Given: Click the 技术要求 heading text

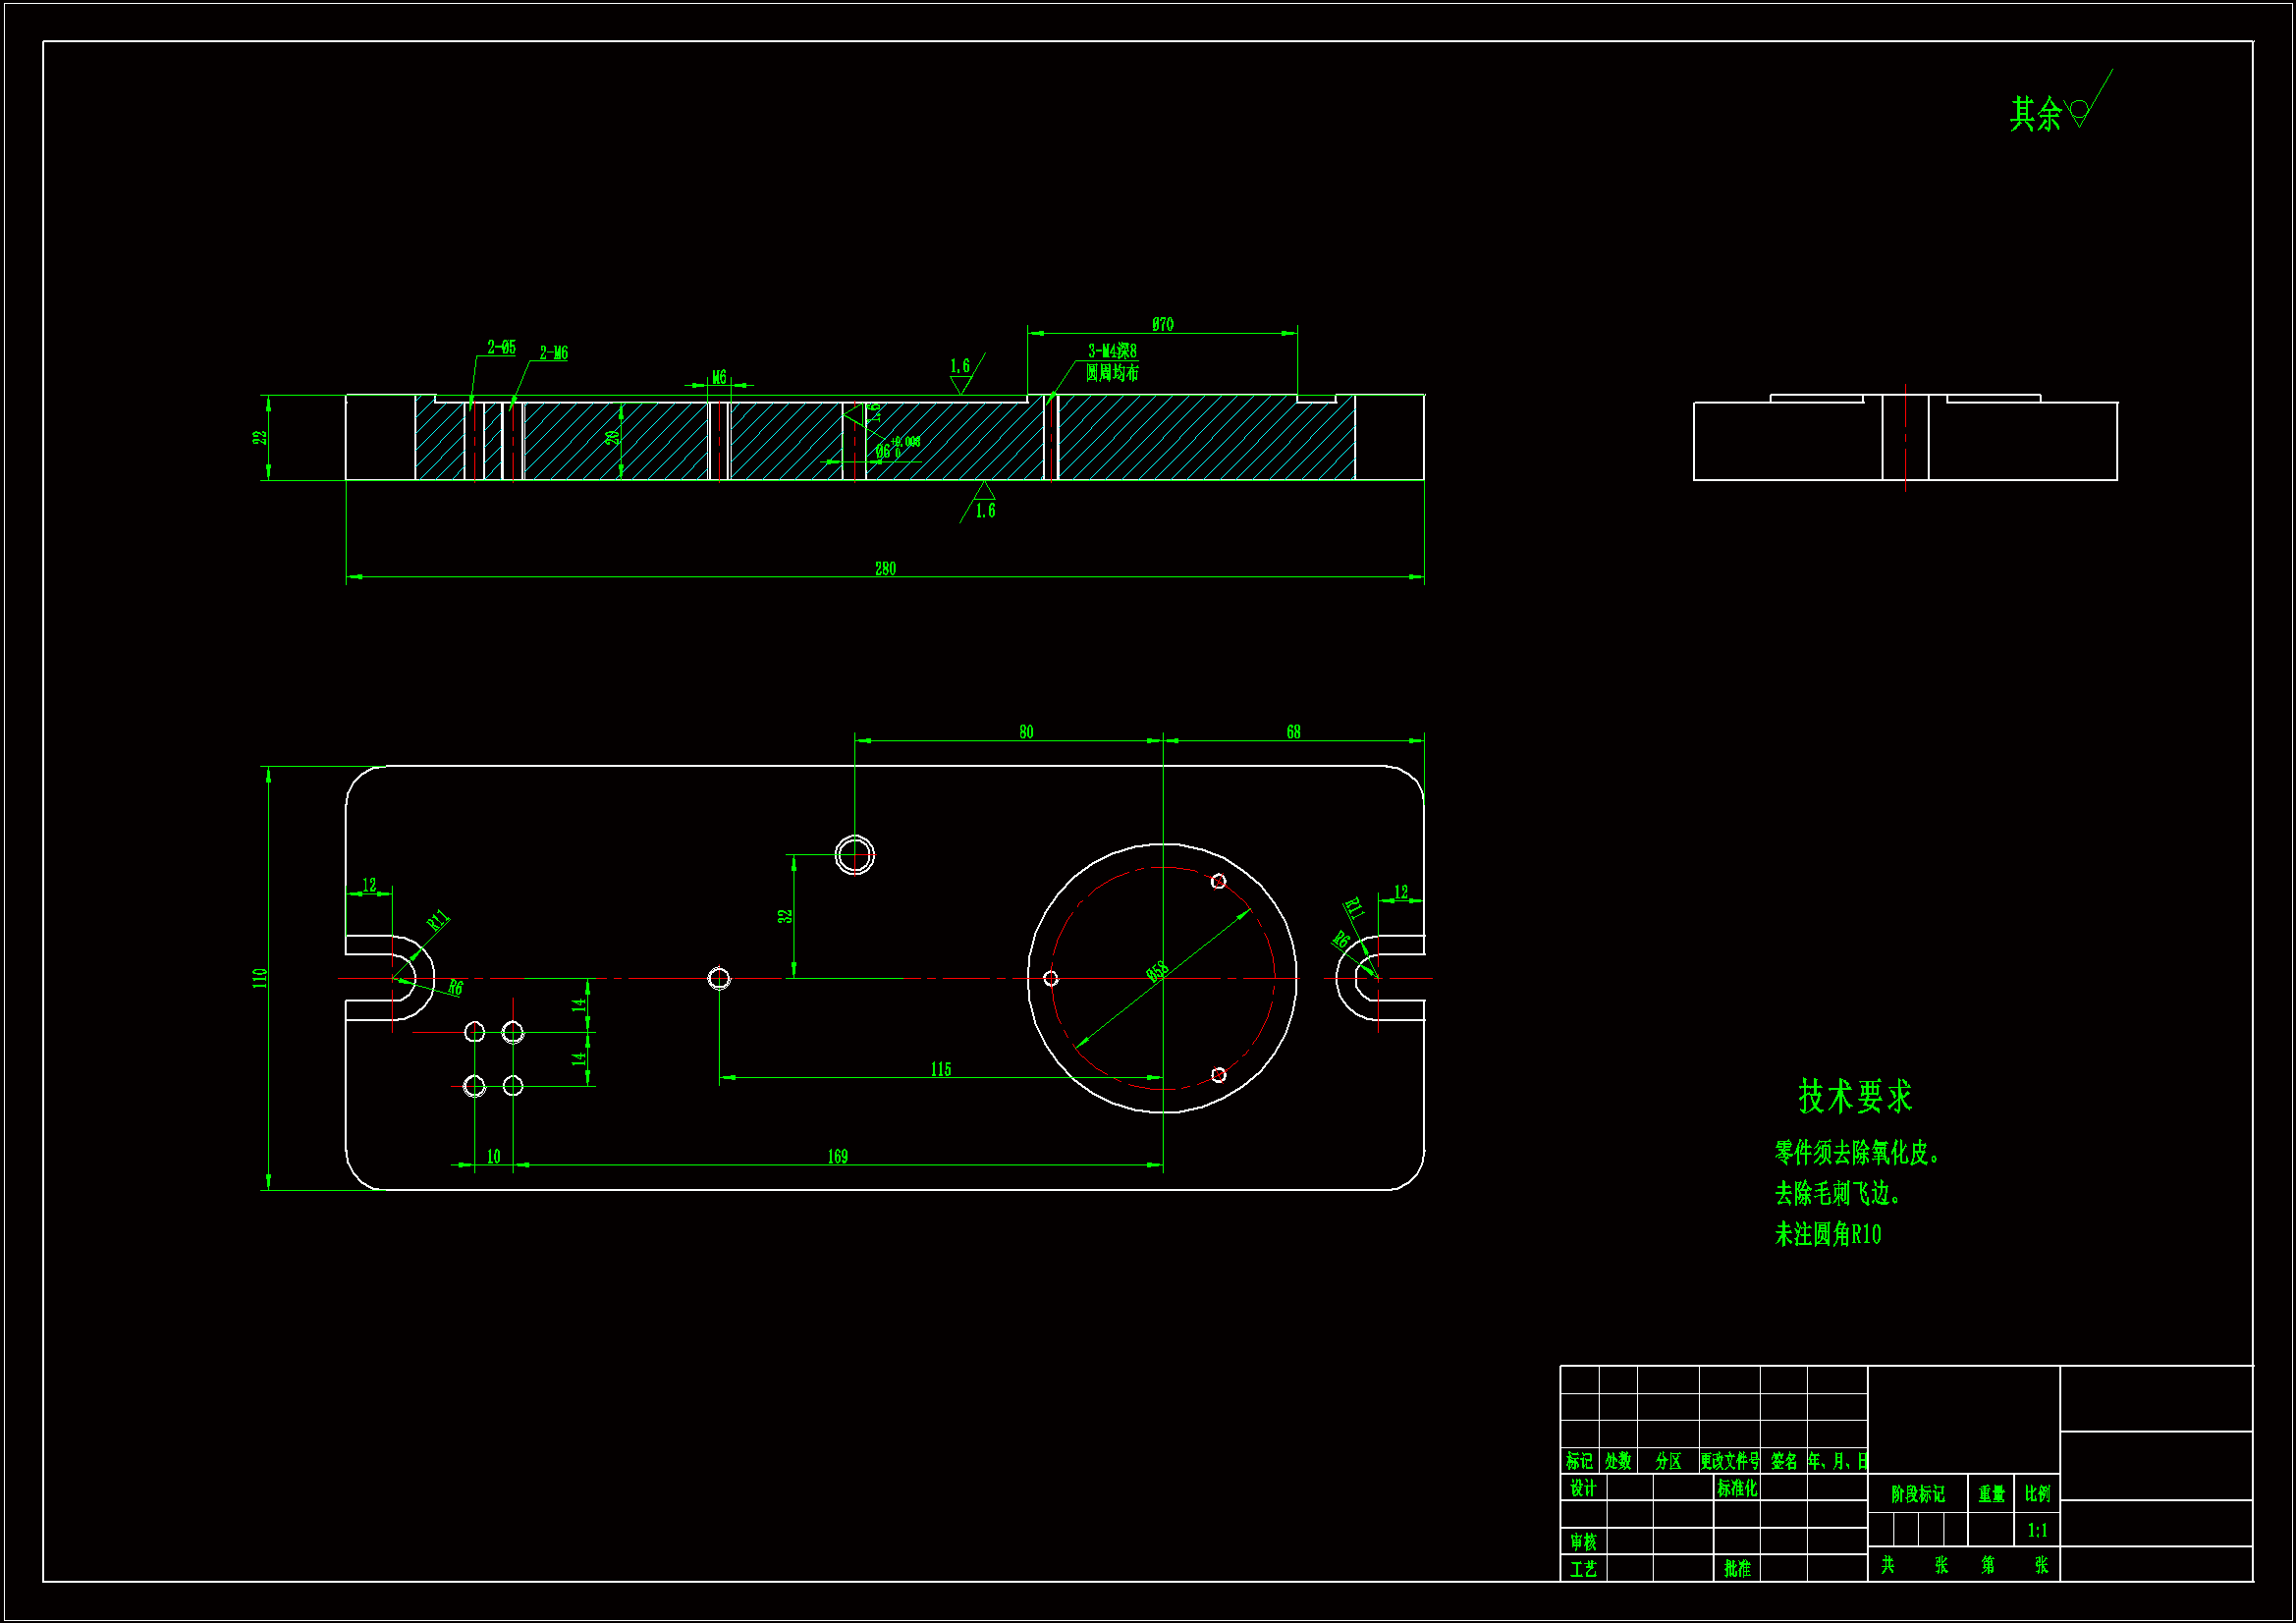Looking at the screenshot, I should tap(1854, 1097).
